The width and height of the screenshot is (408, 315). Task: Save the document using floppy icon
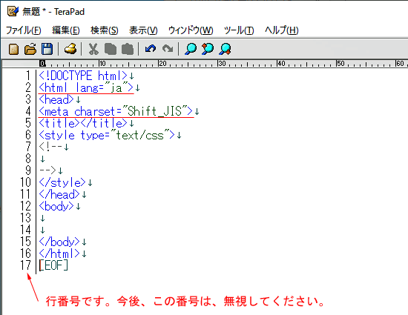coord(47,49)
